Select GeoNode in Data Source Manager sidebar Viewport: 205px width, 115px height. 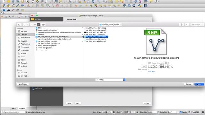pos(47,89)
